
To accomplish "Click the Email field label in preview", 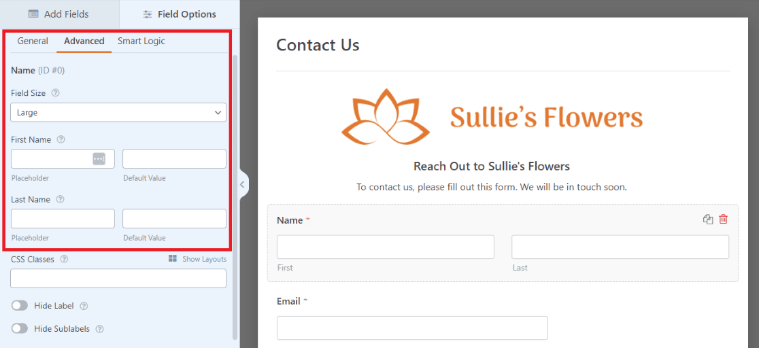I will point(290,301).
